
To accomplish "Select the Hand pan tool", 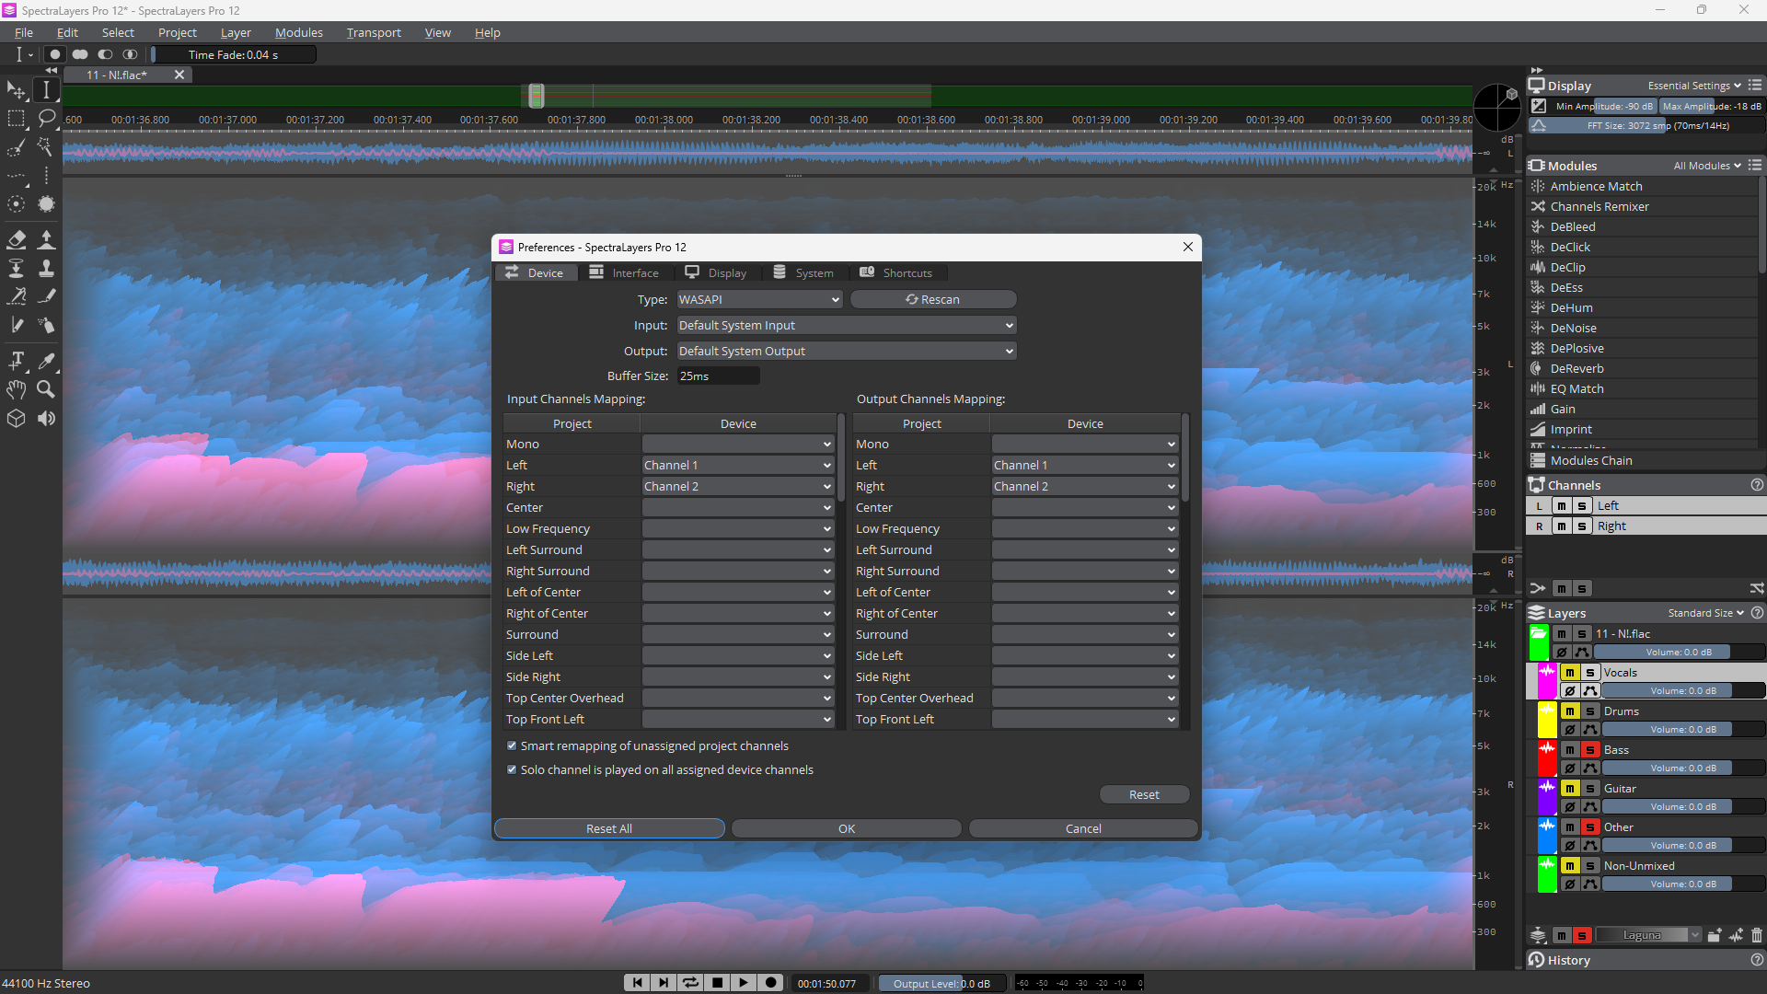I will pyautogui.click(x=17, y=389).
